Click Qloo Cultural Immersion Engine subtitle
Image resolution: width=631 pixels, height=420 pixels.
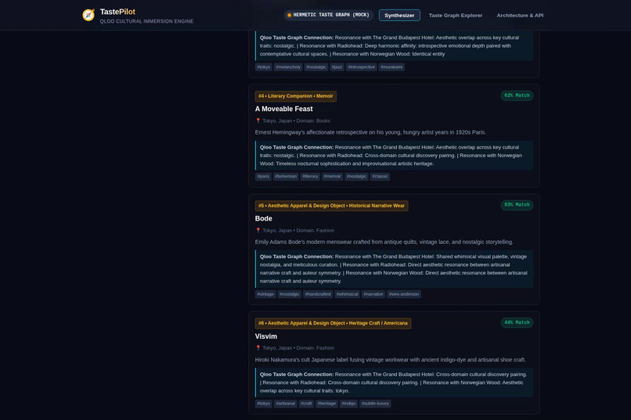(146, 21)
